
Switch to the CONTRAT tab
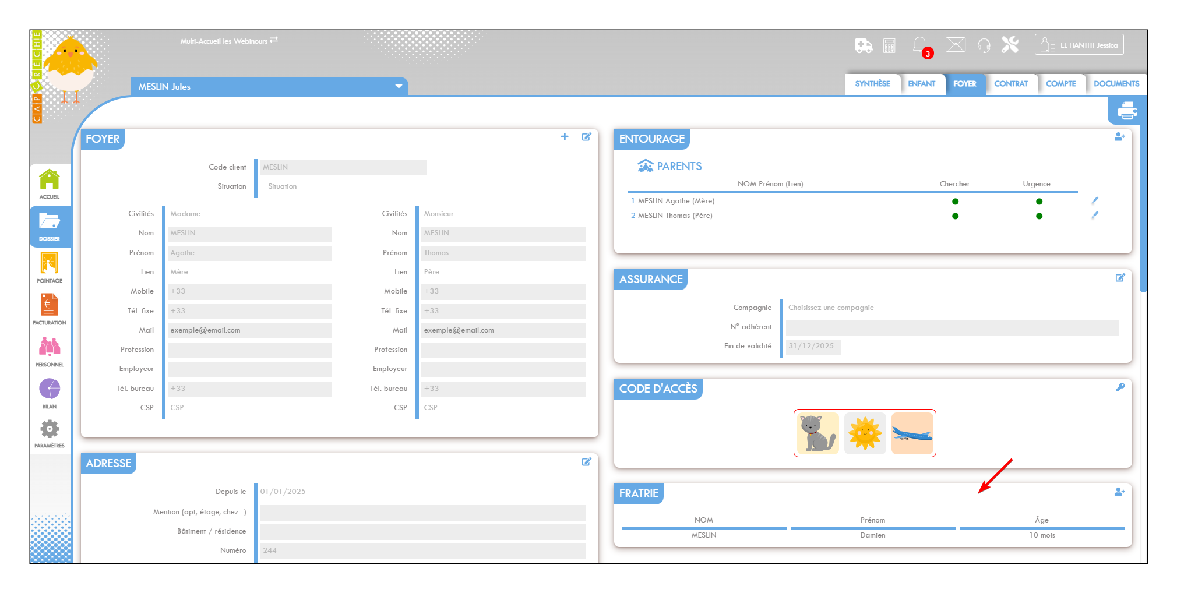tap(1010, 84)
